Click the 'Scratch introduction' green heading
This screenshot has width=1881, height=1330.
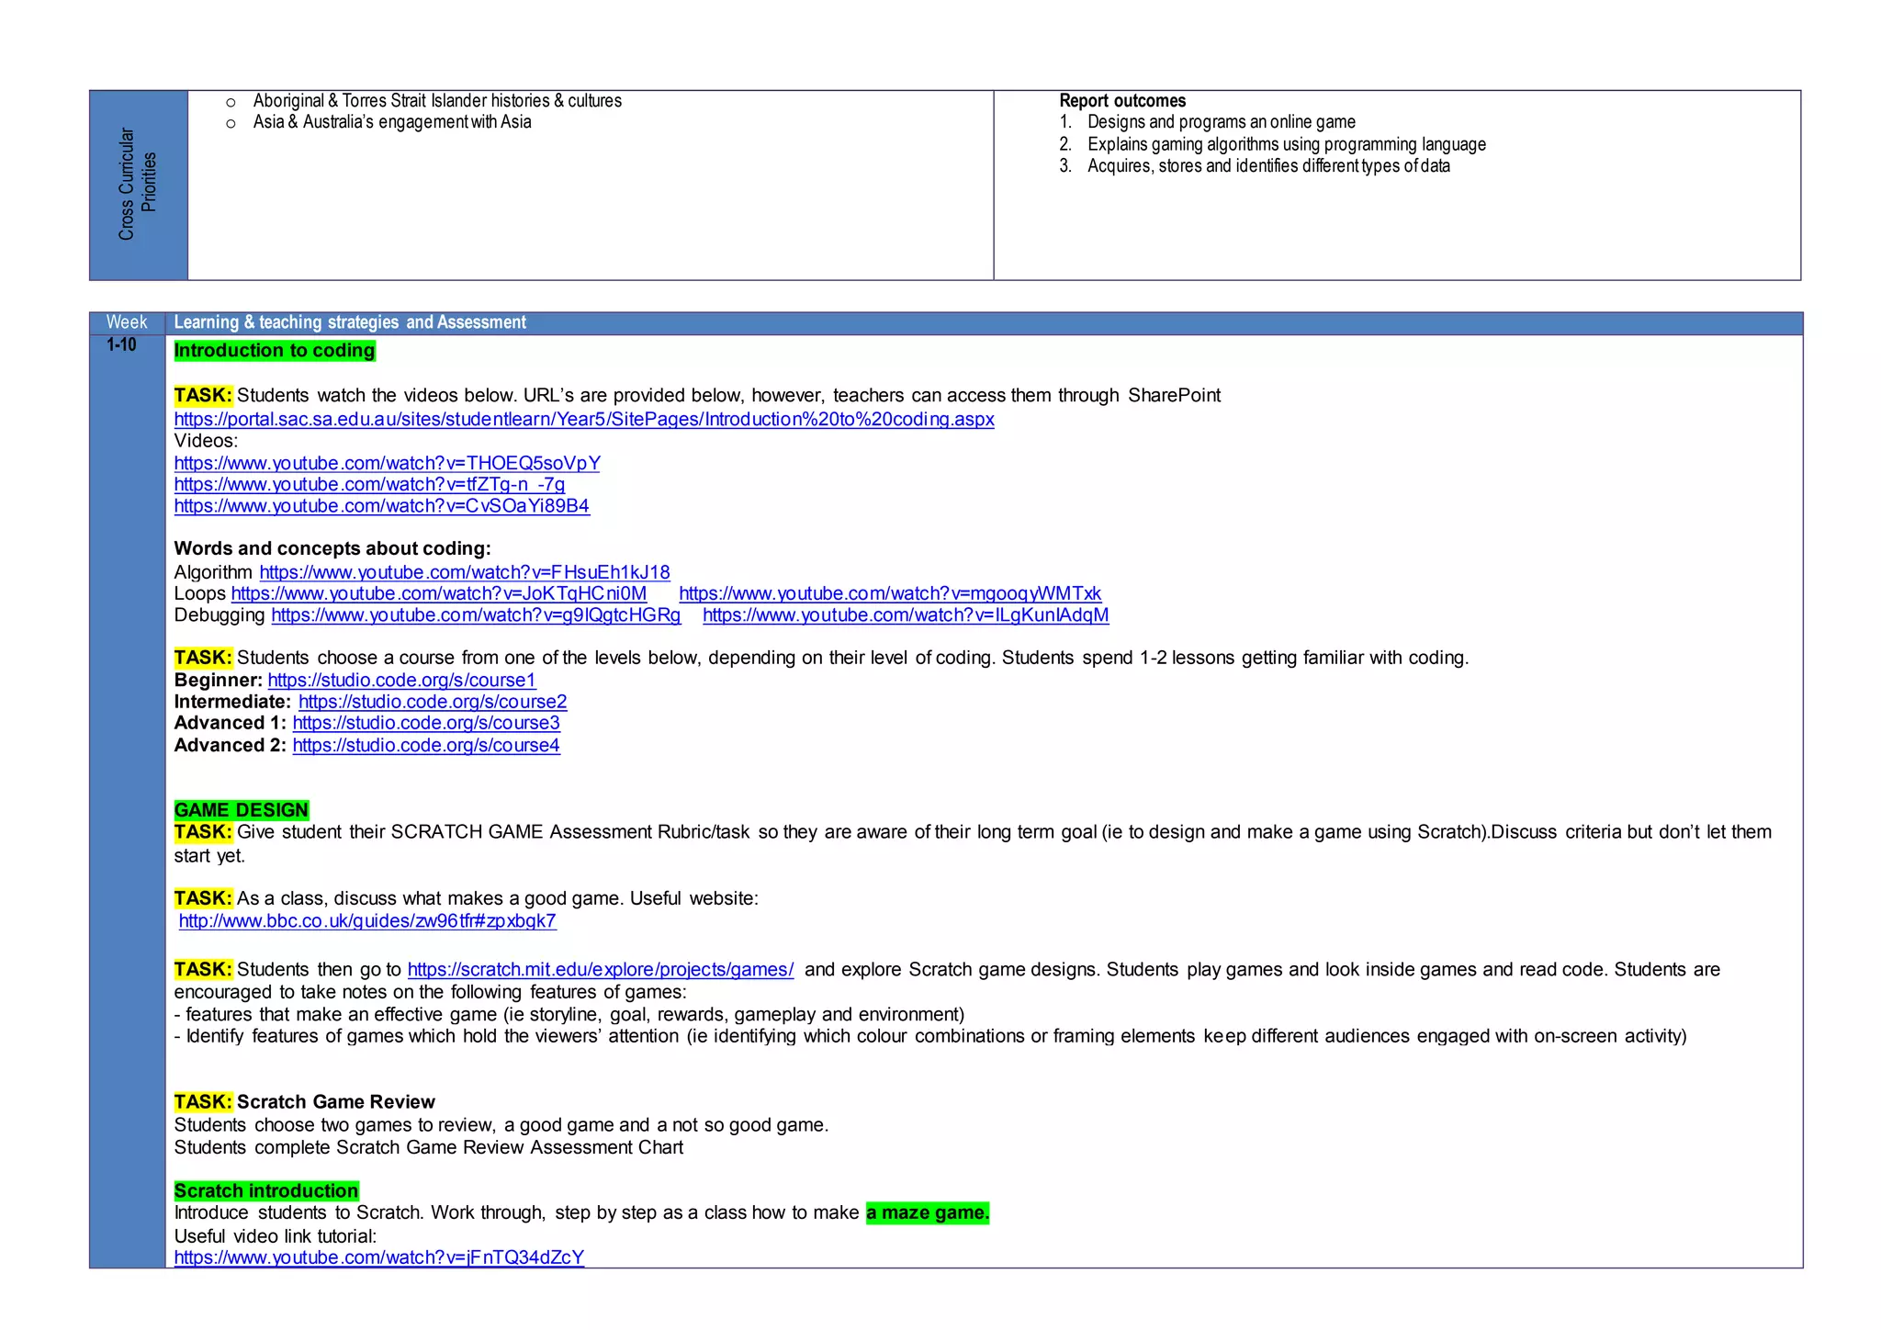[266, 1191]
